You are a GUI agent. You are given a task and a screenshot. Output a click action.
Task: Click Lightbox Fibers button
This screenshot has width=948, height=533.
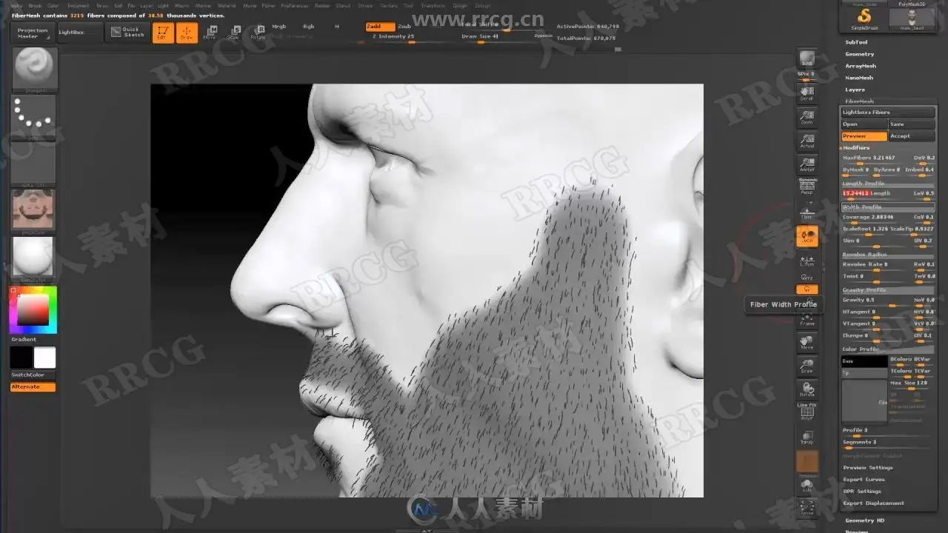point(888,113)
